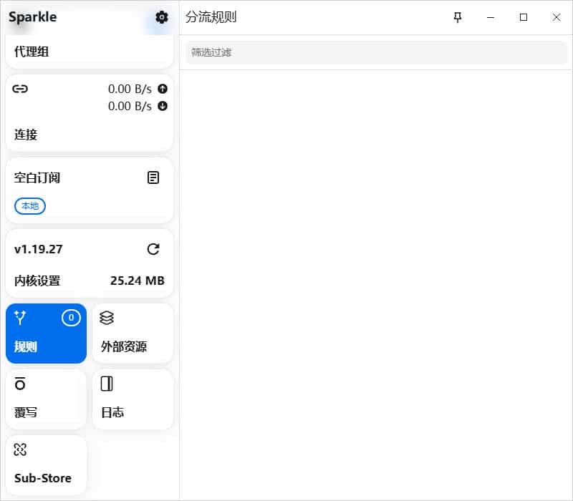The width and height of the screenshot is (573, 501).
Task: Click the layers icon for 外部资源
Action: tap(107, 318)
